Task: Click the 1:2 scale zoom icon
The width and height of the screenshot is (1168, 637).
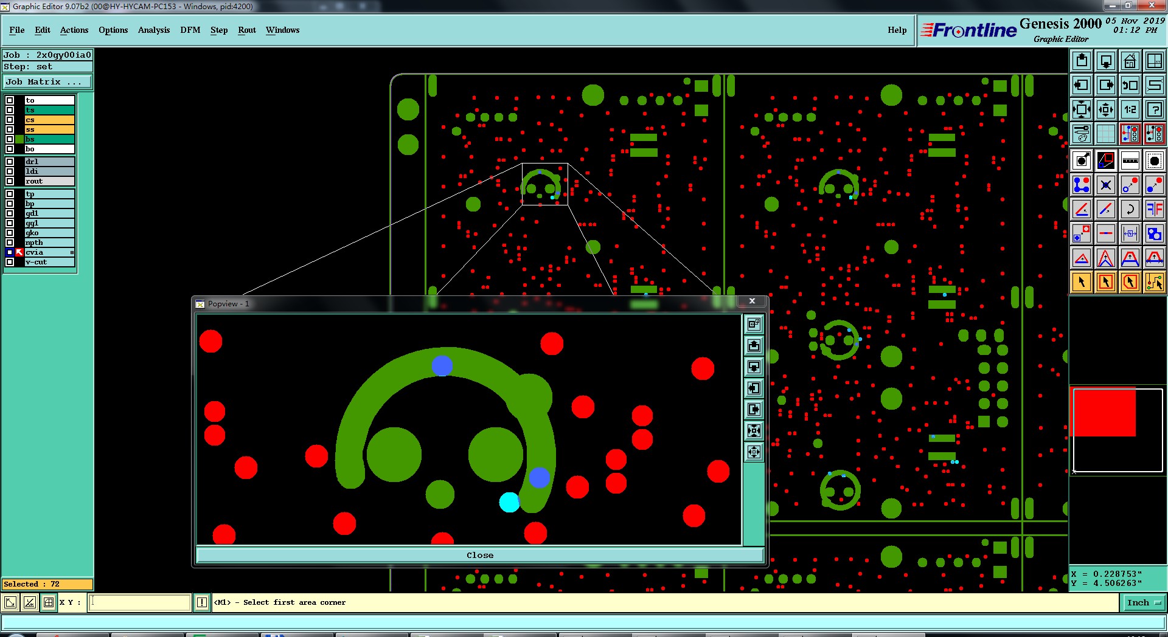Action: [1130, 109]
